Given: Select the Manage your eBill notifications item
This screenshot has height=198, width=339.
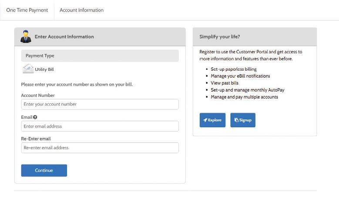Looking at the screenshot, I should point(240,76).
